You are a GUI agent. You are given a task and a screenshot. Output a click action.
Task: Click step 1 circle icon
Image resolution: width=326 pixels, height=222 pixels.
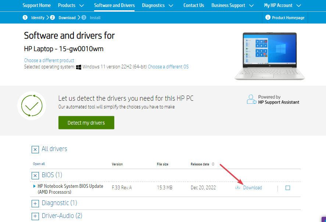pos(25,18)
